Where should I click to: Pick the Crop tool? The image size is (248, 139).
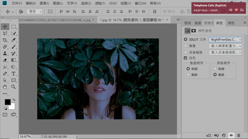tap(5, 40)
